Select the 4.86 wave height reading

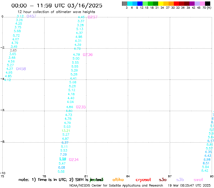pos(70,107)
